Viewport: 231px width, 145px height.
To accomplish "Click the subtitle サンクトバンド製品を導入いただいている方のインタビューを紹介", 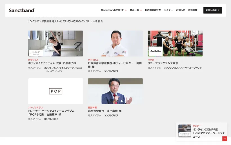I will tap(65, 21).
